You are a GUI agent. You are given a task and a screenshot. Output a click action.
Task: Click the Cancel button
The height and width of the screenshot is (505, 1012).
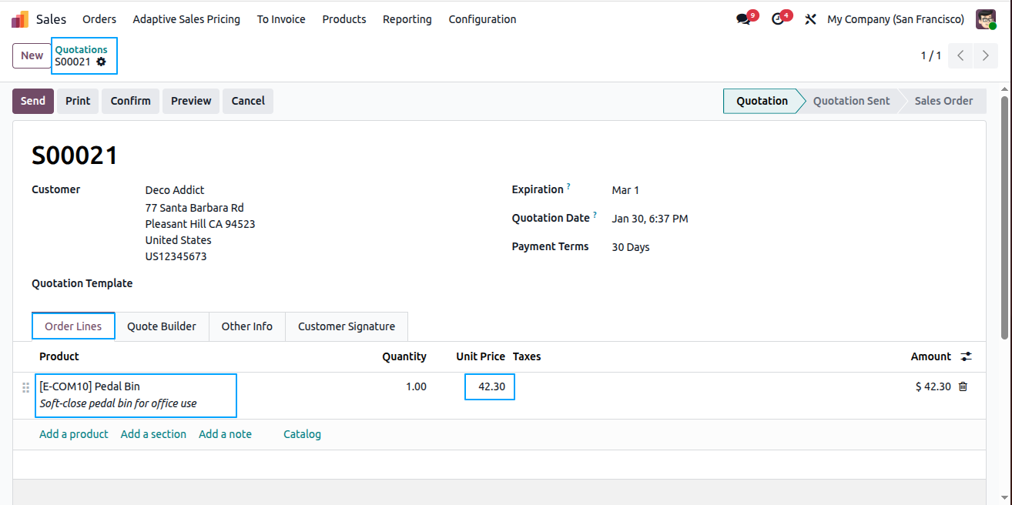point(248,101)
